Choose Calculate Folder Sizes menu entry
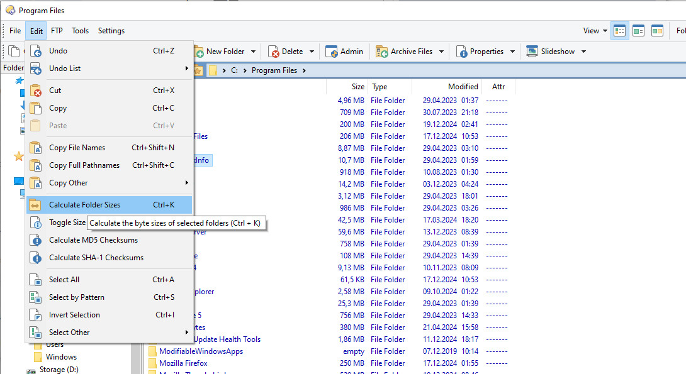This screenshot has width=686, height=374. point(110,205)
